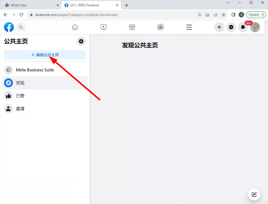Viewport: 268px width, 204px height.
Task: Open Chrome profile 'd' avatar
Action: 241,15
